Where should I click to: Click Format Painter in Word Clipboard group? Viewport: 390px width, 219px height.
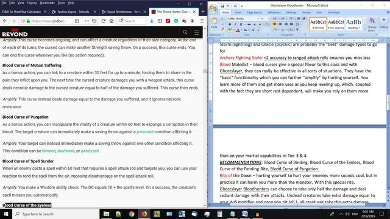pyautogui.click(x=222, y=29)
